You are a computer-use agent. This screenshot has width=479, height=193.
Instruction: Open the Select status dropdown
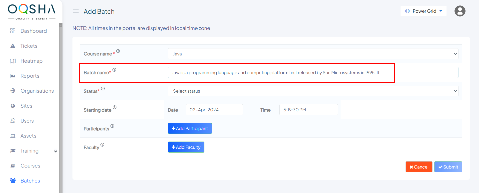(x=313, y=91)
